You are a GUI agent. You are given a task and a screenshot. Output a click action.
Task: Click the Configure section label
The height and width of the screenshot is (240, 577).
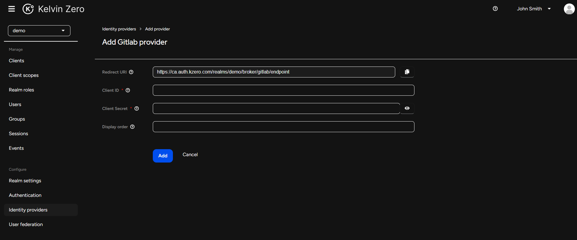click(18, 170)
